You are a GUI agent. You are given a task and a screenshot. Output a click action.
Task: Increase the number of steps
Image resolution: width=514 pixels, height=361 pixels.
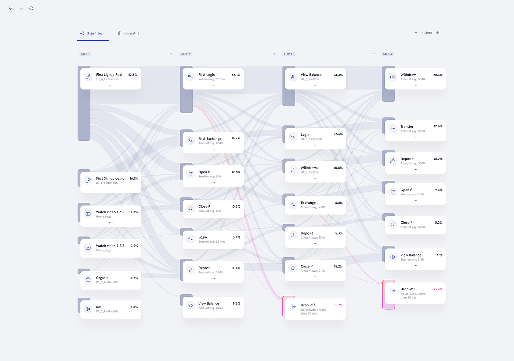tap(437, 33)
